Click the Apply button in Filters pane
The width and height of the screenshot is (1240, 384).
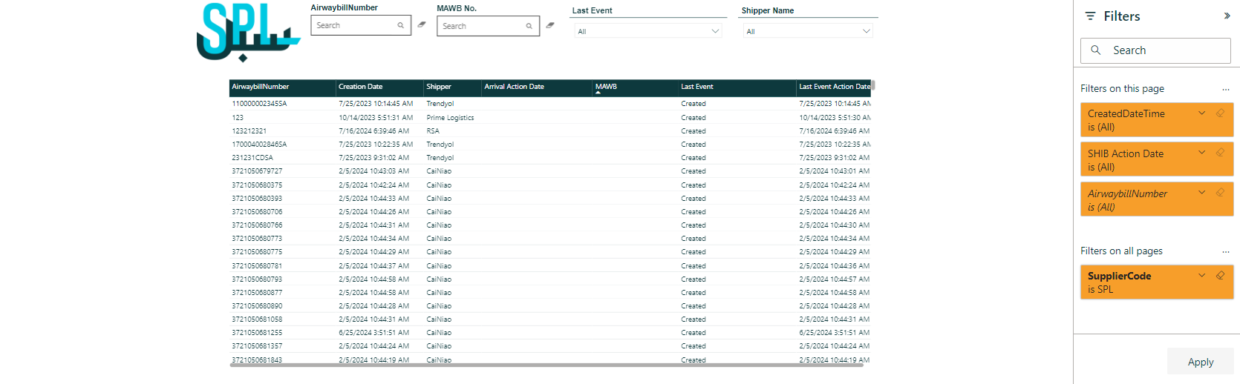click(1200, 362)
